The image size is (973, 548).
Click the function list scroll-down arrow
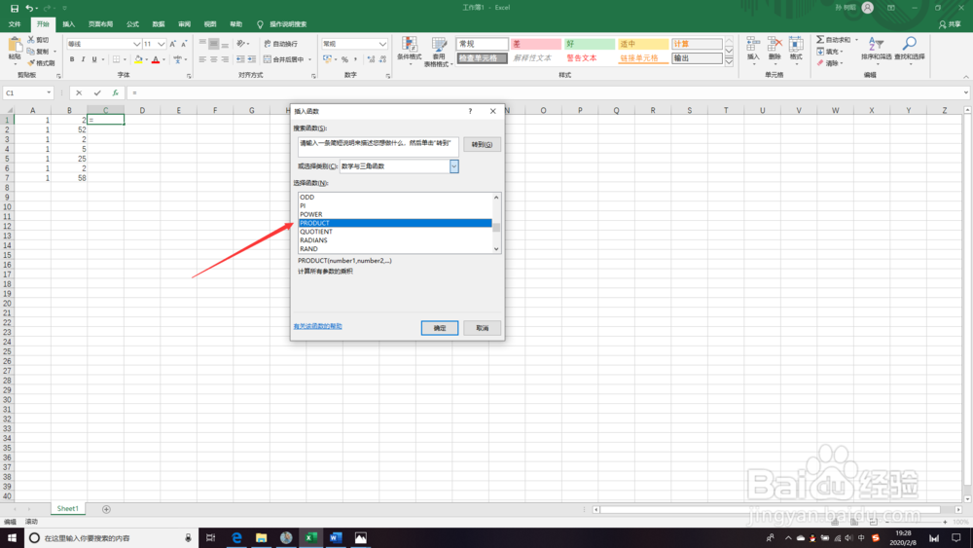496,249
